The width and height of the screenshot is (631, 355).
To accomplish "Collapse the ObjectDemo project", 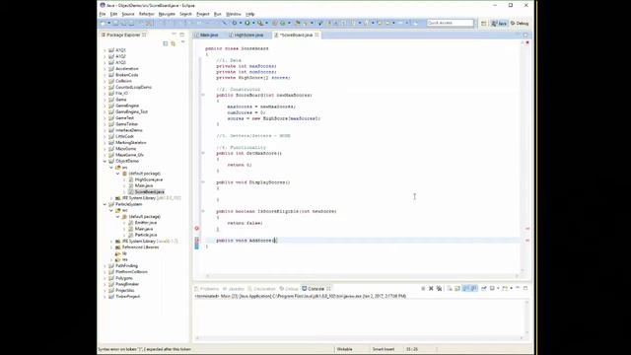I will point(105,161).
